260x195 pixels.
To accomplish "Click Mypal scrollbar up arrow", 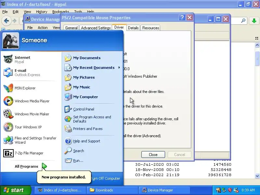I will pos(257,45).
